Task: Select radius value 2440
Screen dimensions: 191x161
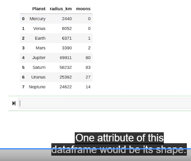Action: tap(67, 19)
